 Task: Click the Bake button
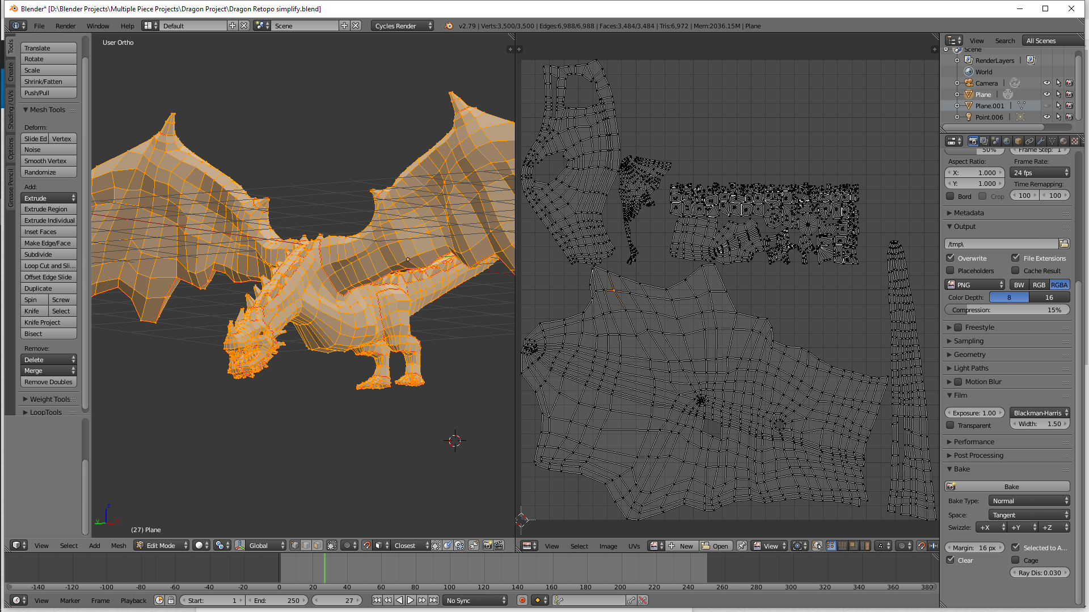pyautogui.click(x=1007, y=486)
